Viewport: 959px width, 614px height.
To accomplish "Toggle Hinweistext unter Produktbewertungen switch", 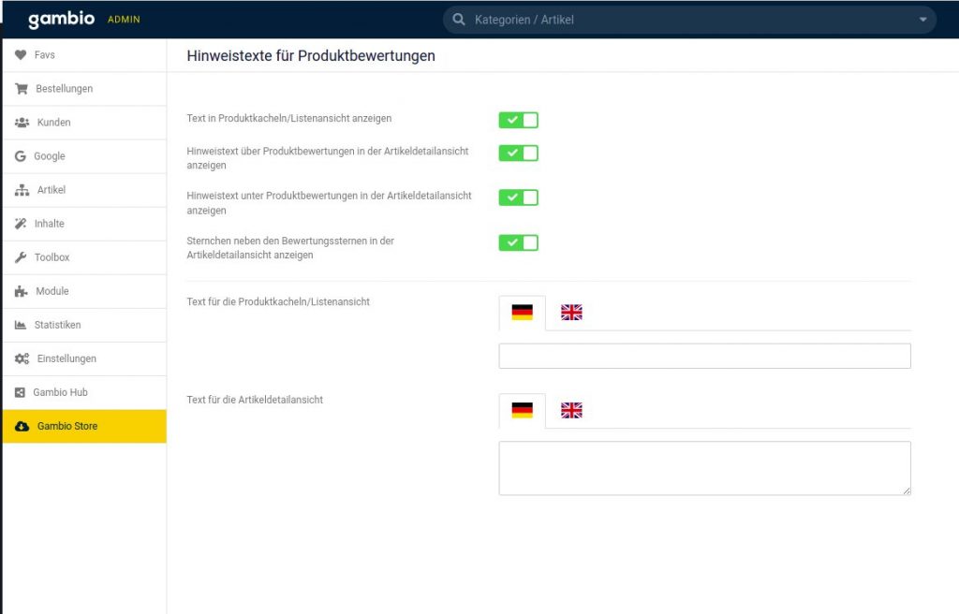I will [x=518, y=197].
